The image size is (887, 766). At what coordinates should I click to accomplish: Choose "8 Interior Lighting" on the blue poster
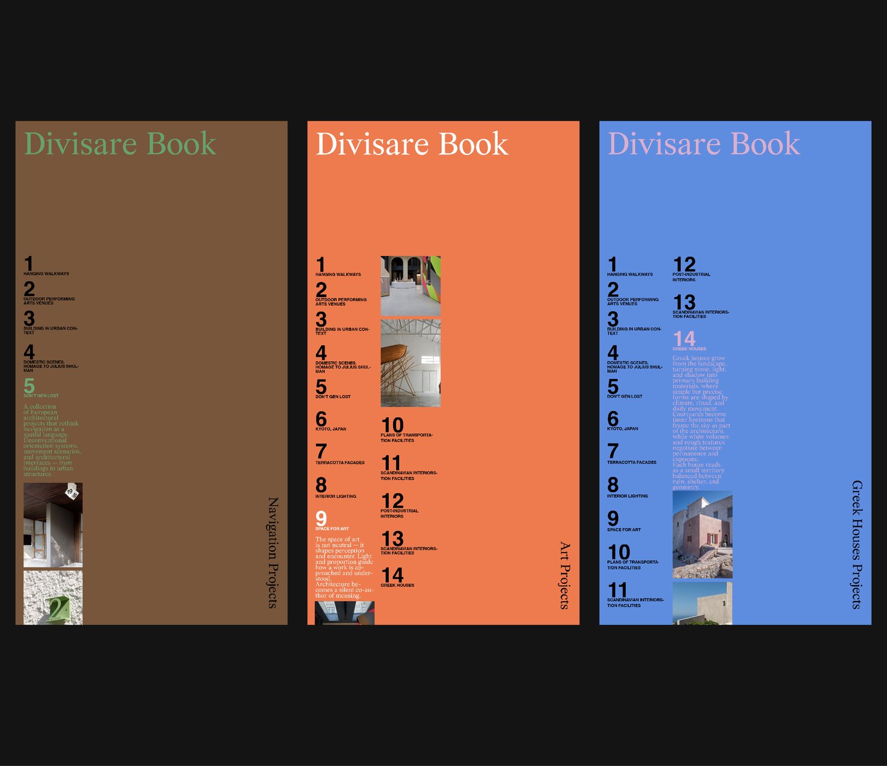pyautogui.click(x=628, y=488)
